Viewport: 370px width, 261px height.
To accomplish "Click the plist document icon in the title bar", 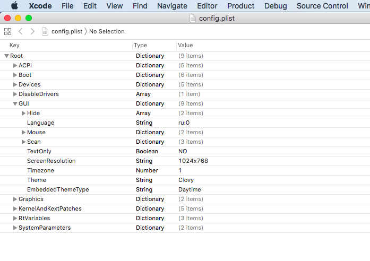I will click(193, 18).
